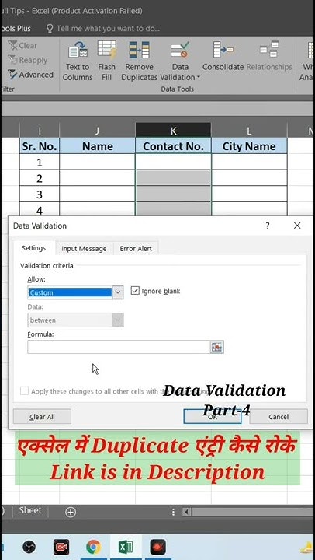This screenshot has height=560, width=315.
Task: Close the Data Validation dialog
Action: [x=297, y=226]
